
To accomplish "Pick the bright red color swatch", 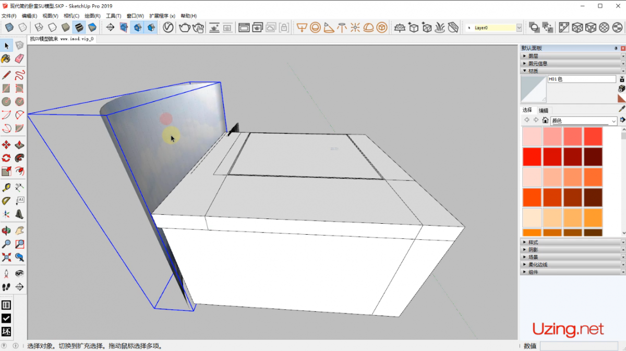I will (x=532, y=156).
